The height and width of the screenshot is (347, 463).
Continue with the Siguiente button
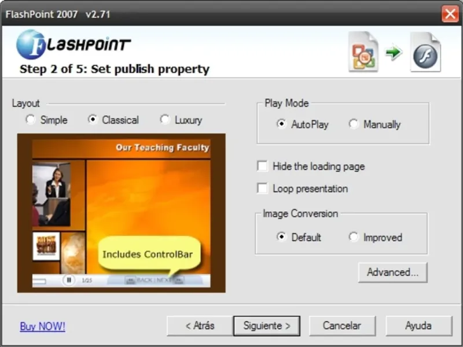click(x=267, y=326)
